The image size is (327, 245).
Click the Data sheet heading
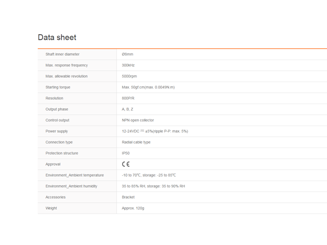57,37
